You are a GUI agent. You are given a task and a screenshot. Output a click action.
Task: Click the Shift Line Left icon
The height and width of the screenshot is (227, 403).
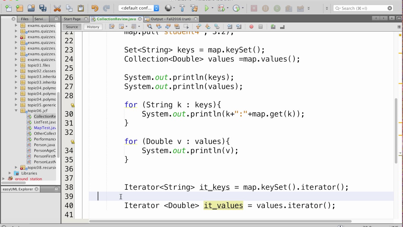pyautogui.click(x=230, y=27)
